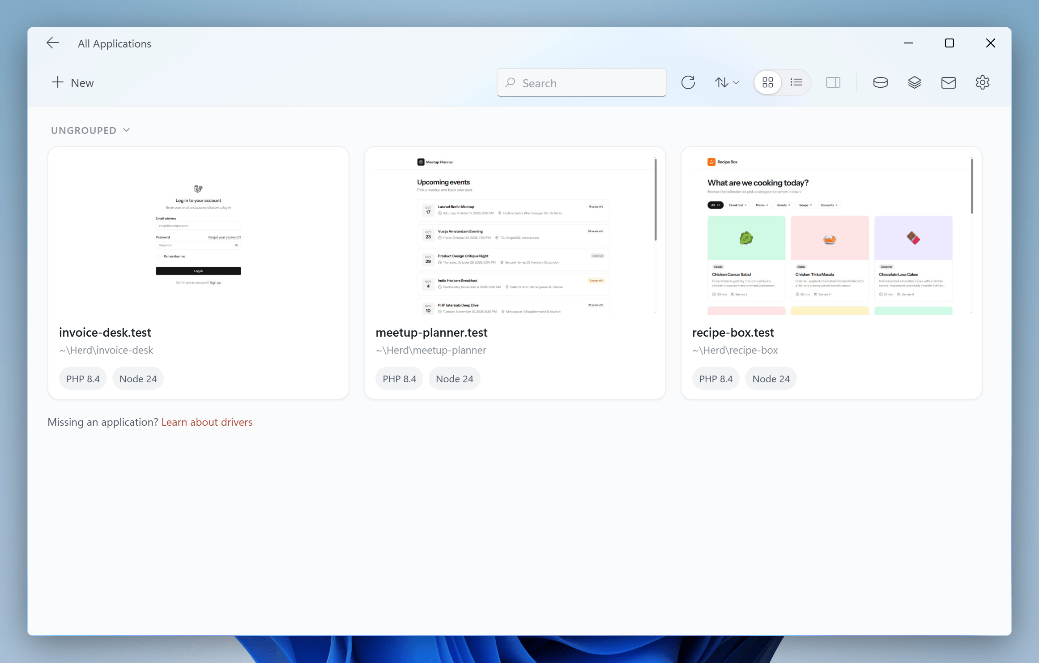This screenshot has height=663, width=1039.
Task: Click PHP 8.4 badge on recipe-box card
Action: 716,379
